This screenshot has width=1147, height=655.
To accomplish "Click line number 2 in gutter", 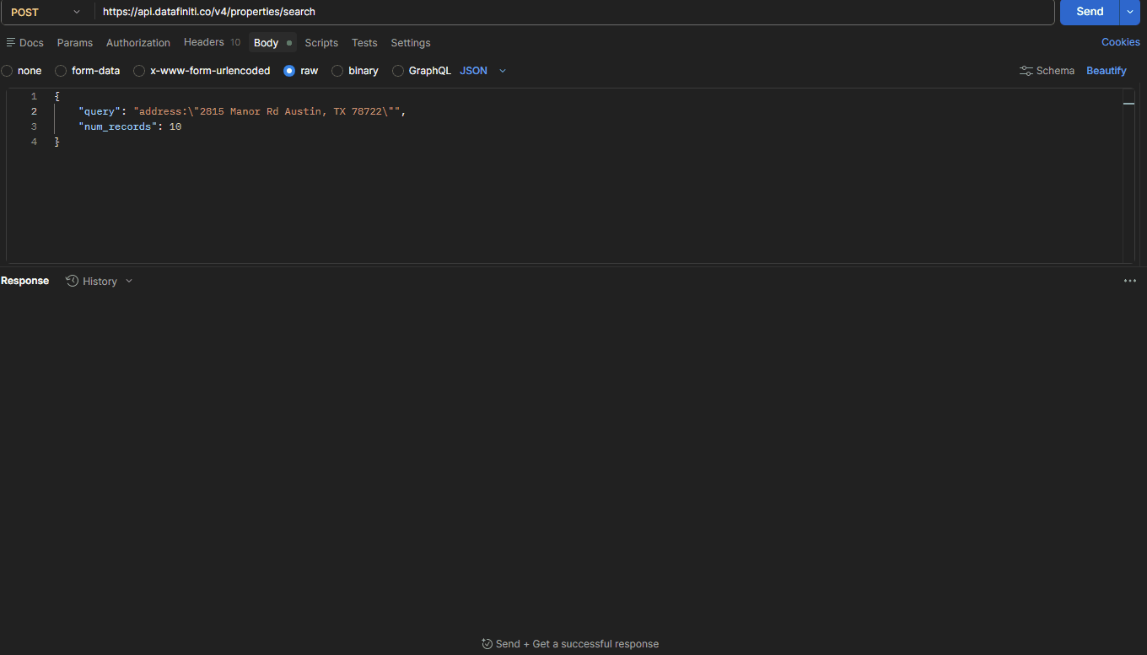I will [x=34, y=111].
